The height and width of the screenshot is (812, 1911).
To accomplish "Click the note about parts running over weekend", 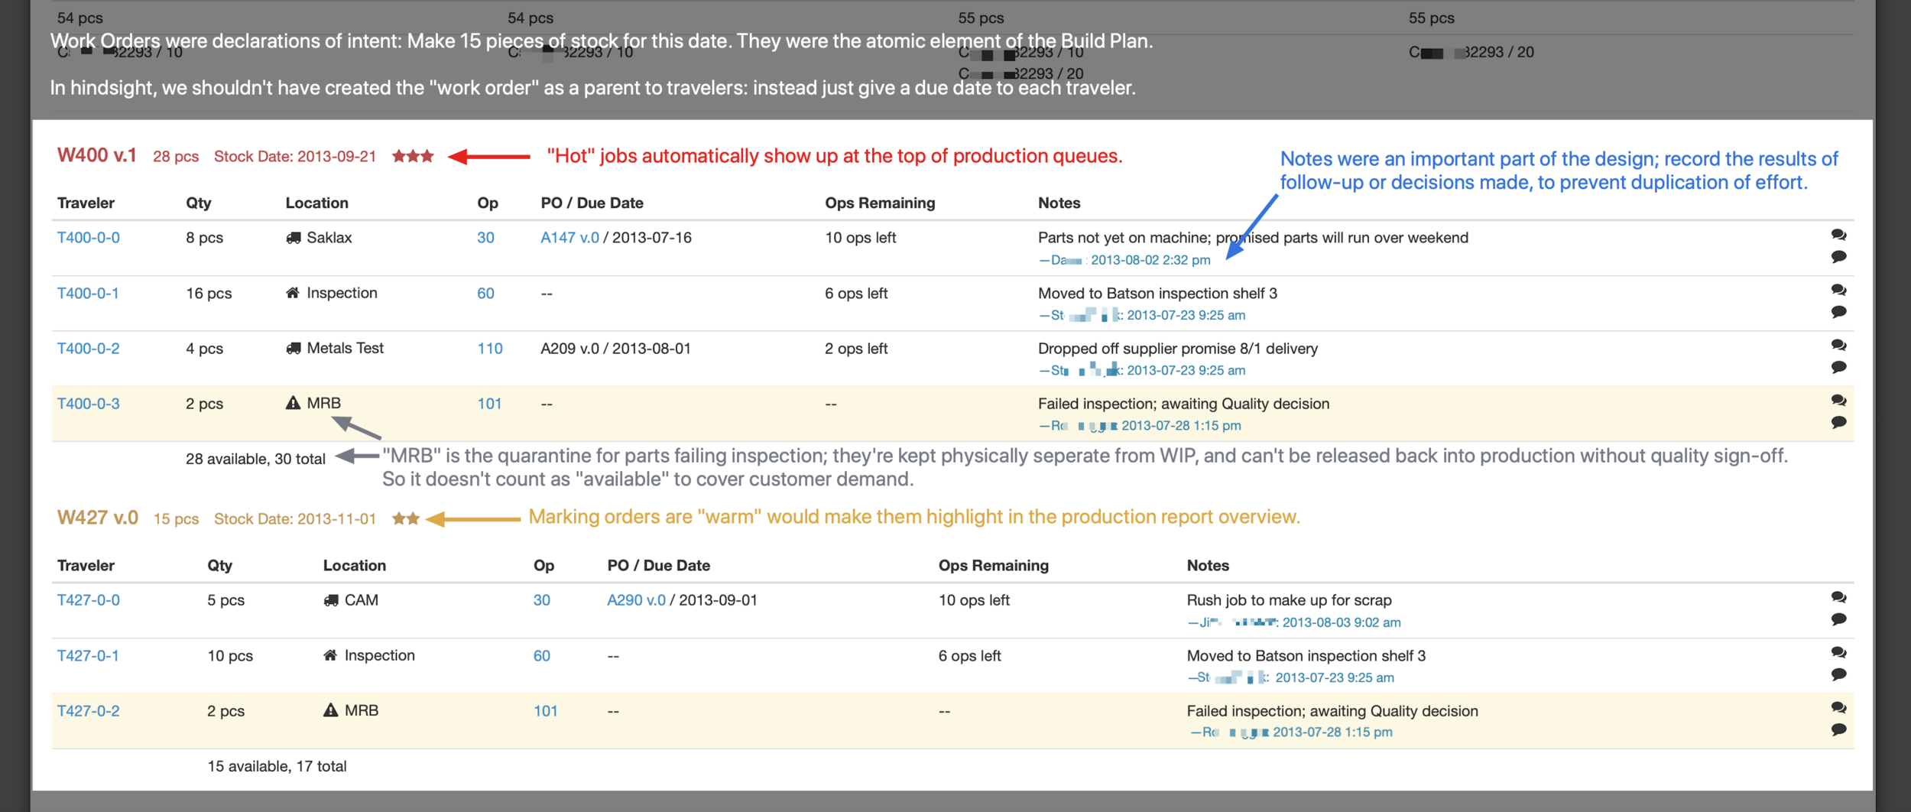I will 1253,238.
